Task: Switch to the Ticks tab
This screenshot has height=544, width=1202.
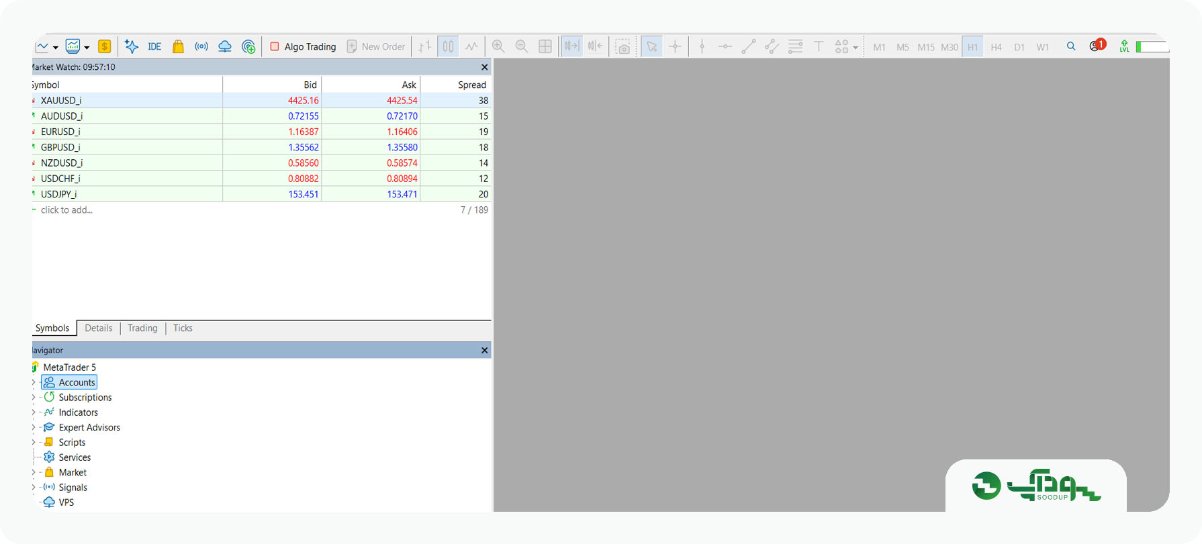Action: [183, 328]
